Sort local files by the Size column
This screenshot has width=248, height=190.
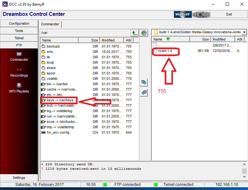coord(200,39)
